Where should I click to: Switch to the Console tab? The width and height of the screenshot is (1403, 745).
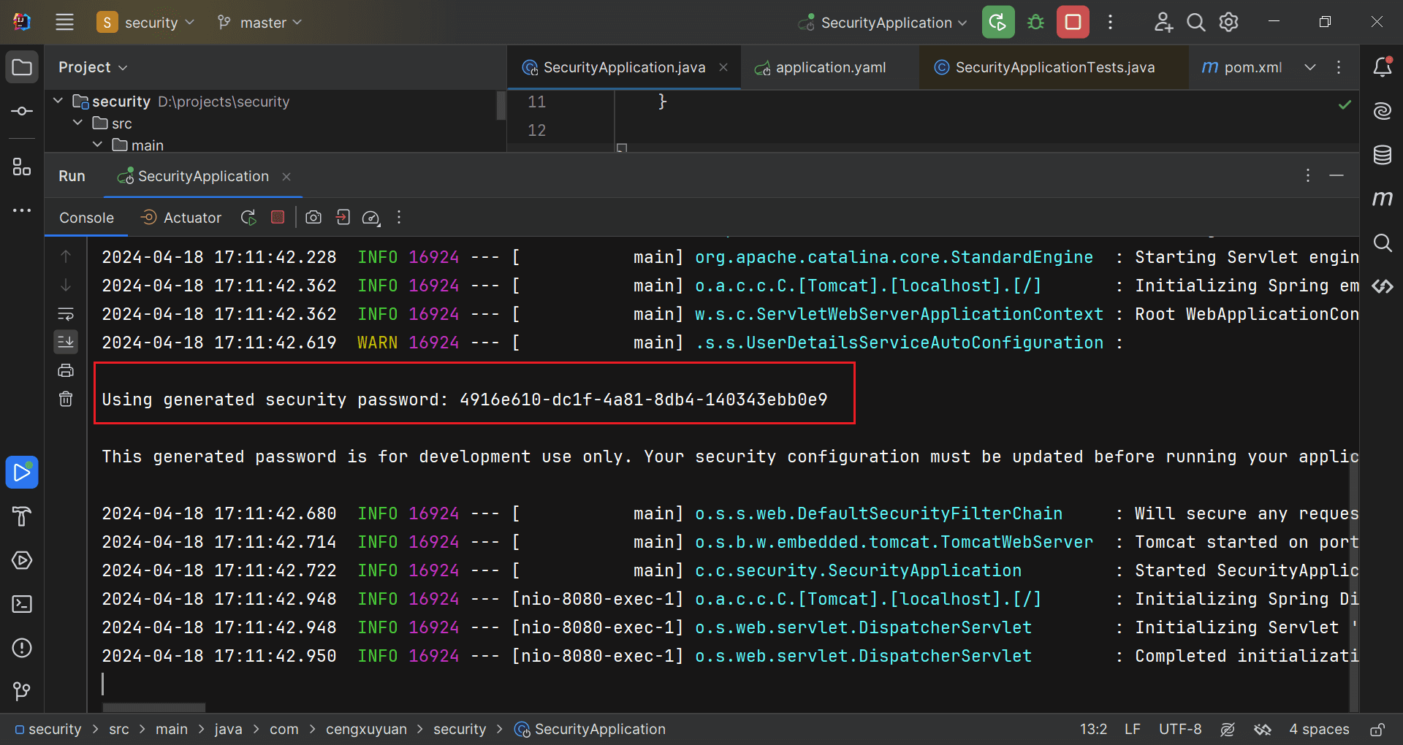86,218
